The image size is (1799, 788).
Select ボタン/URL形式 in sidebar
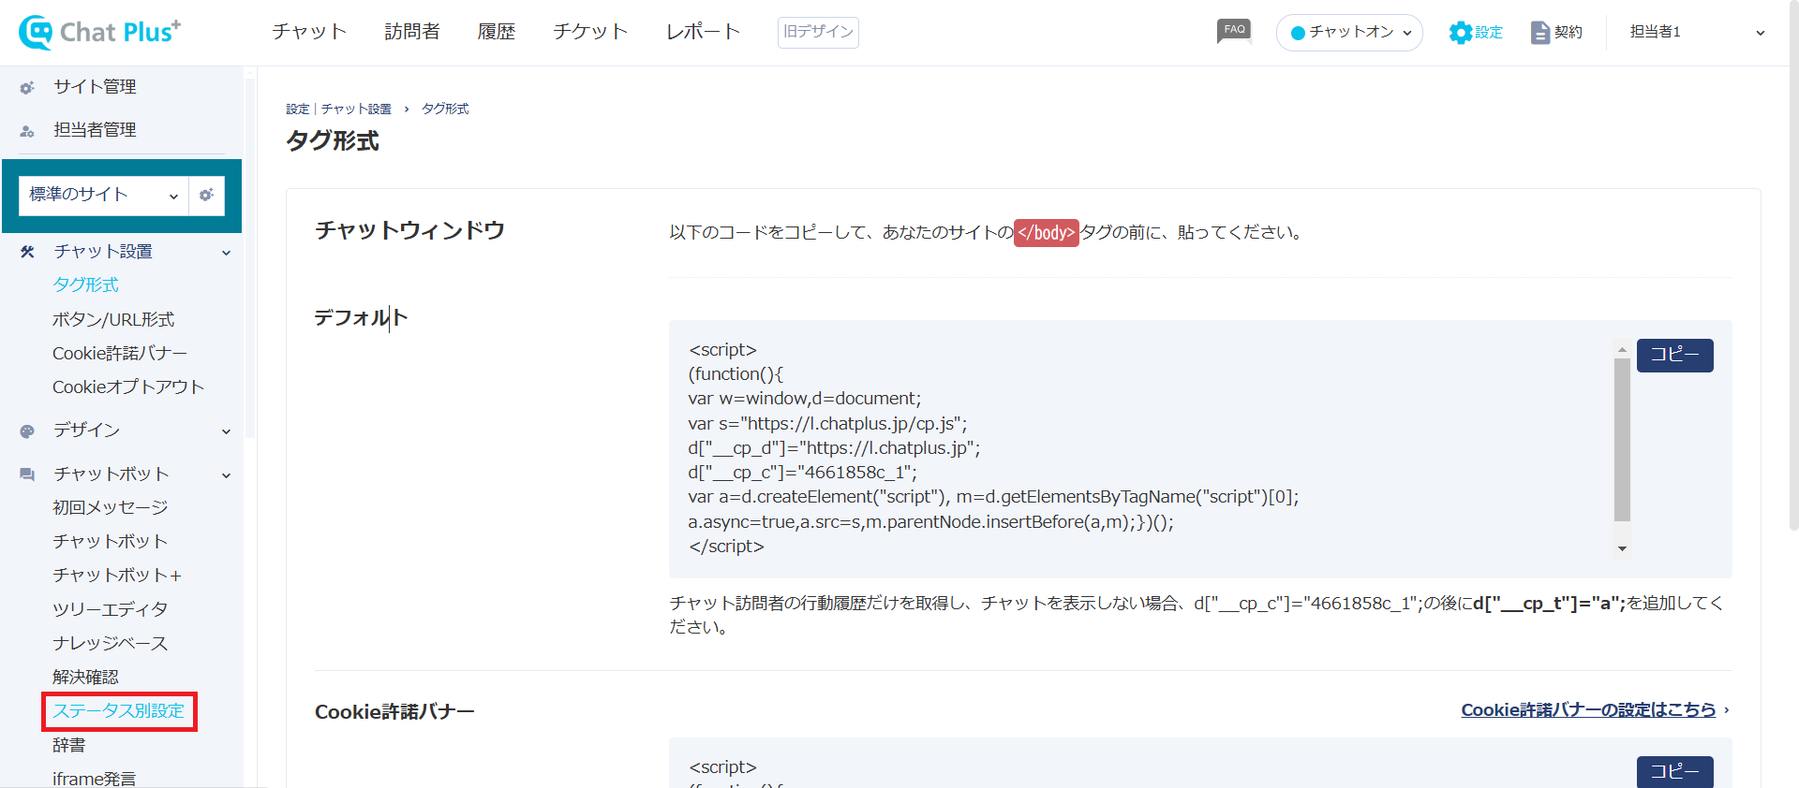click(113, 319)
